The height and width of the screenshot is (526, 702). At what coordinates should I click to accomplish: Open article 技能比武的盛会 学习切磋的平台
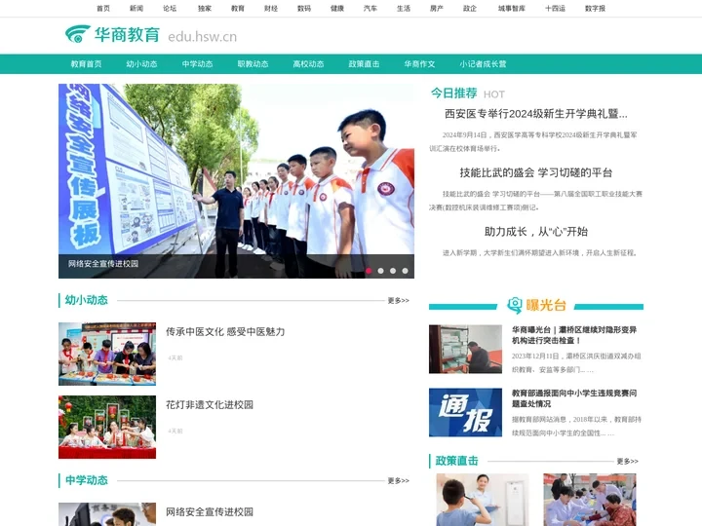pyautogui.click(x=536, y=172)
